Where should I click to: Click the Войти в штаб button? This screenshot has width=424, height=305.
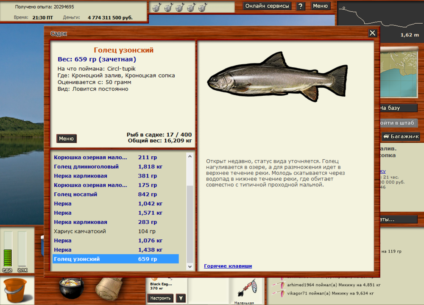point(399,122)
